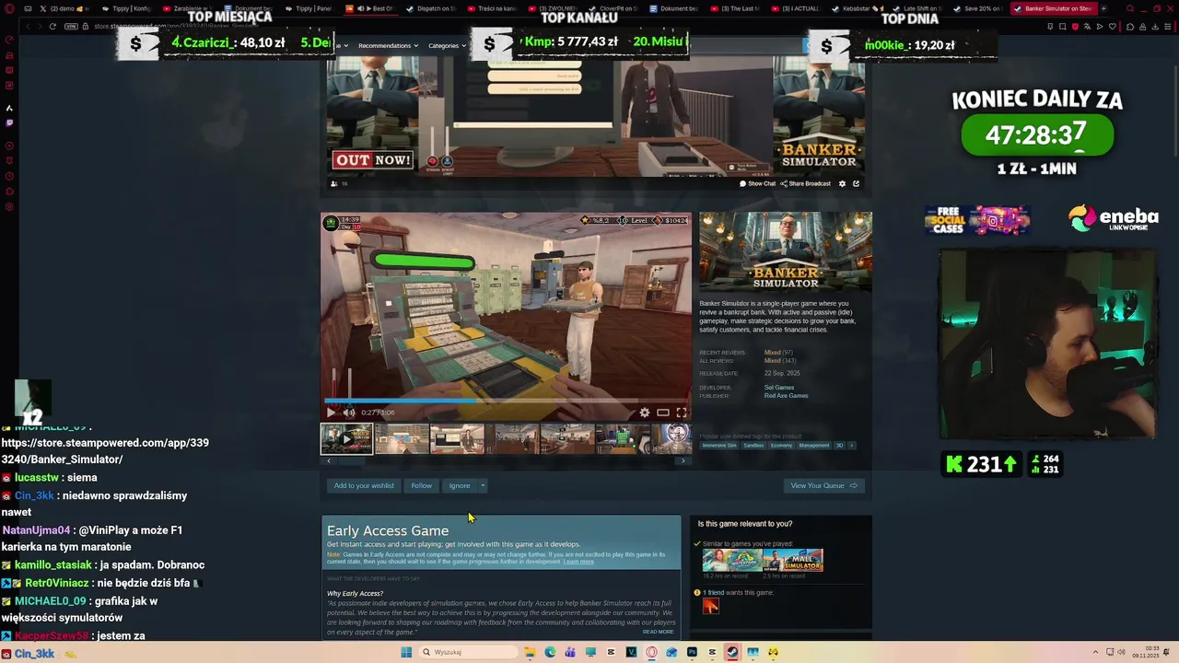Open Microsoft Edge from taskbar

(550, 652)
